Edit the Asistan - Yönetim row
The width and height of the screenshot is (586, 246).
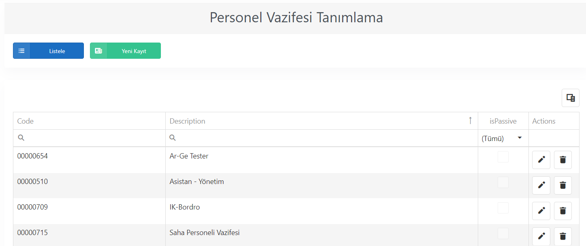[x=541, y=185]
